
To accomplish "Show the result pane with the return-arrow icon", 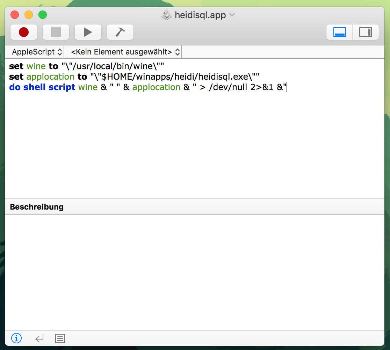I will tap(39, 338).
